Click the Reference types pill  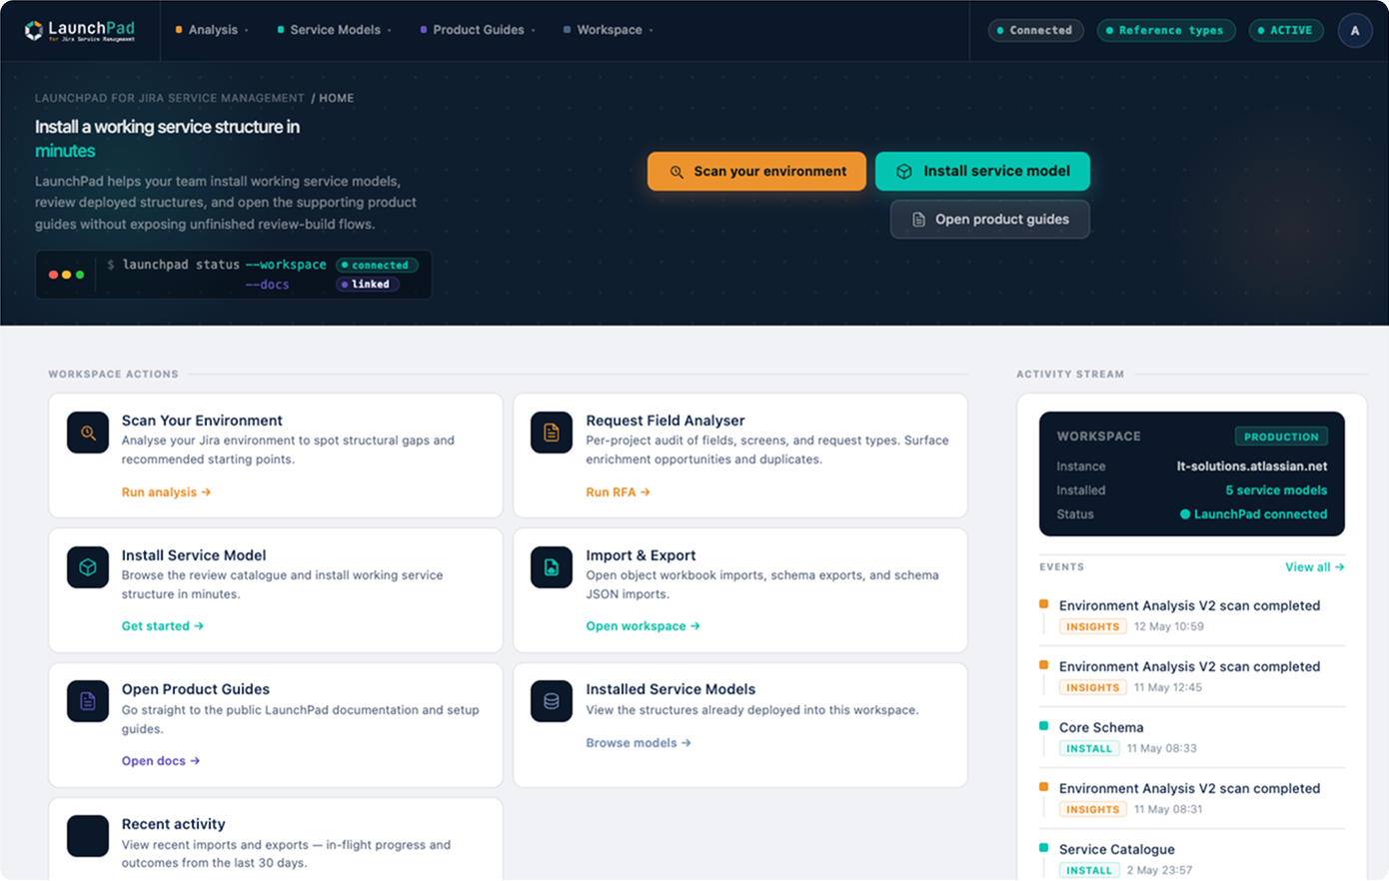pos(1166,30)
